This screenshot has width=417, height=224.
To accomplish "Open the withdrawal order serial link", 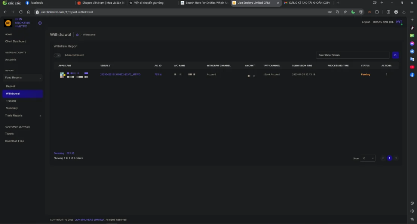I will (120, 74).
